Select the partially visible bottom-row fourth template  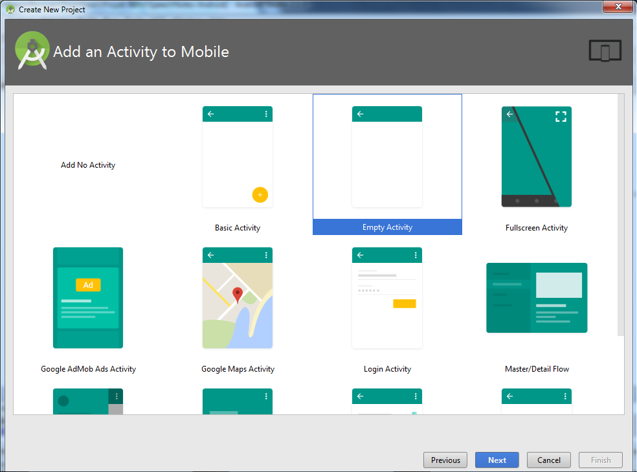pos(537,401)
